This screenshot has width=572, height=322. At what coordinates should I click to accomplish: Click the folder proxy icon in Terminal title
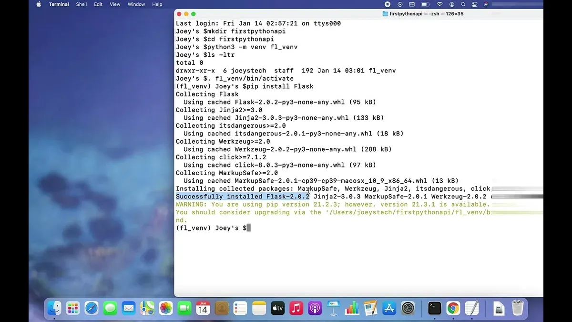coord(386,14)
